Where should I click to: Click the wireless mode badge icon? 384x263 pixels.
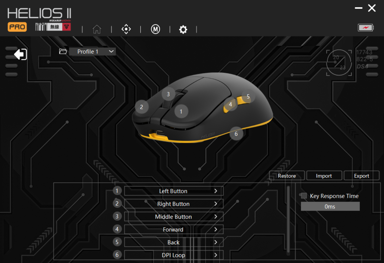pos(53,27)
